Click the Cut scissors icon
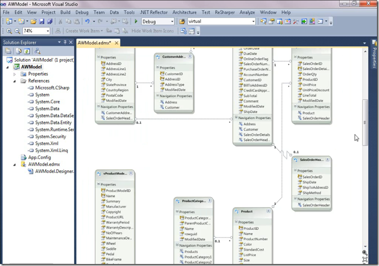Screen dimensions: 379x266 pos(60,22)
